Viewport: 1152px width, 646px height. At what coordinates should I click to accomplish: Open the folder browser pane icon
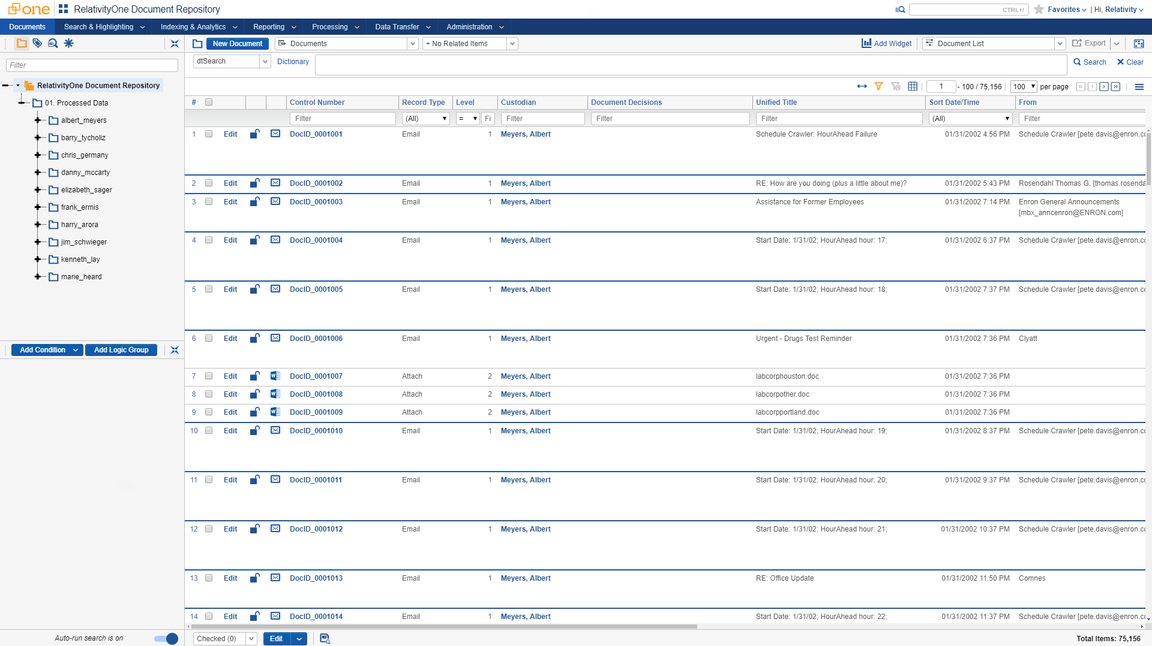coord(22,43)
